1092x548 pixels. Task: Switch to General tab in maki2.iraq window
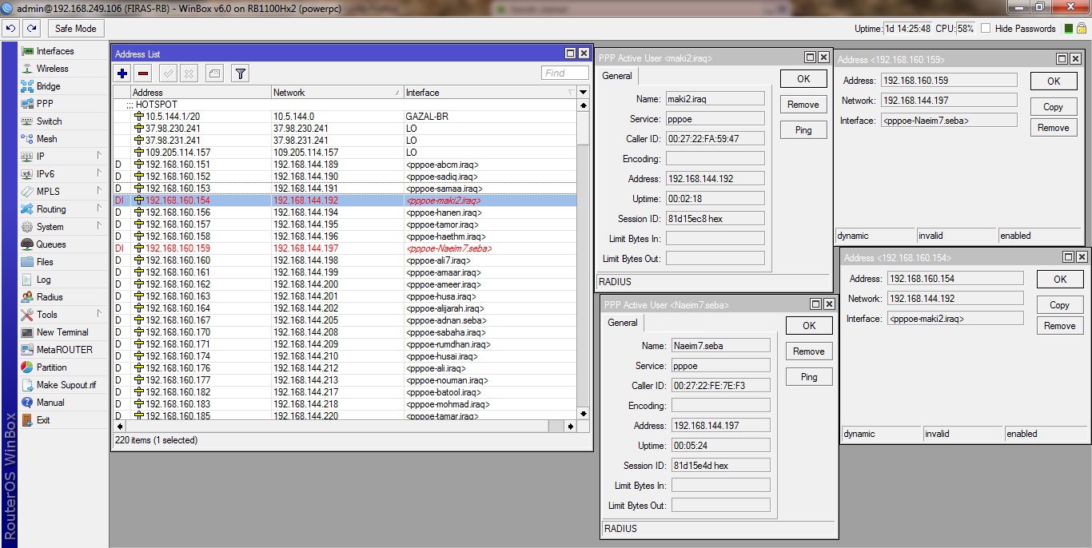[616, 76]
